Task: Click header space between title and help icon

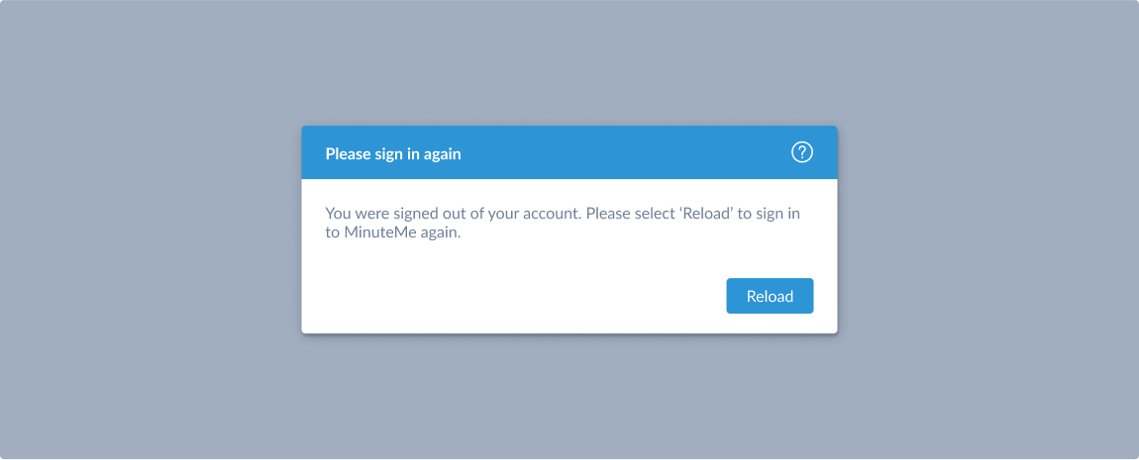Action: 625,152
